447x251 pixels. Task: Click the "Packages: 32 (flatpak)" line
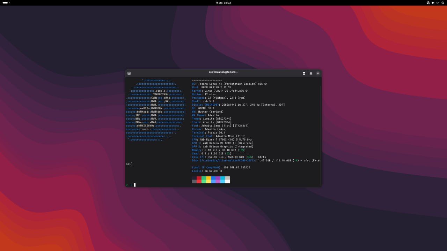tap(219, 98)
